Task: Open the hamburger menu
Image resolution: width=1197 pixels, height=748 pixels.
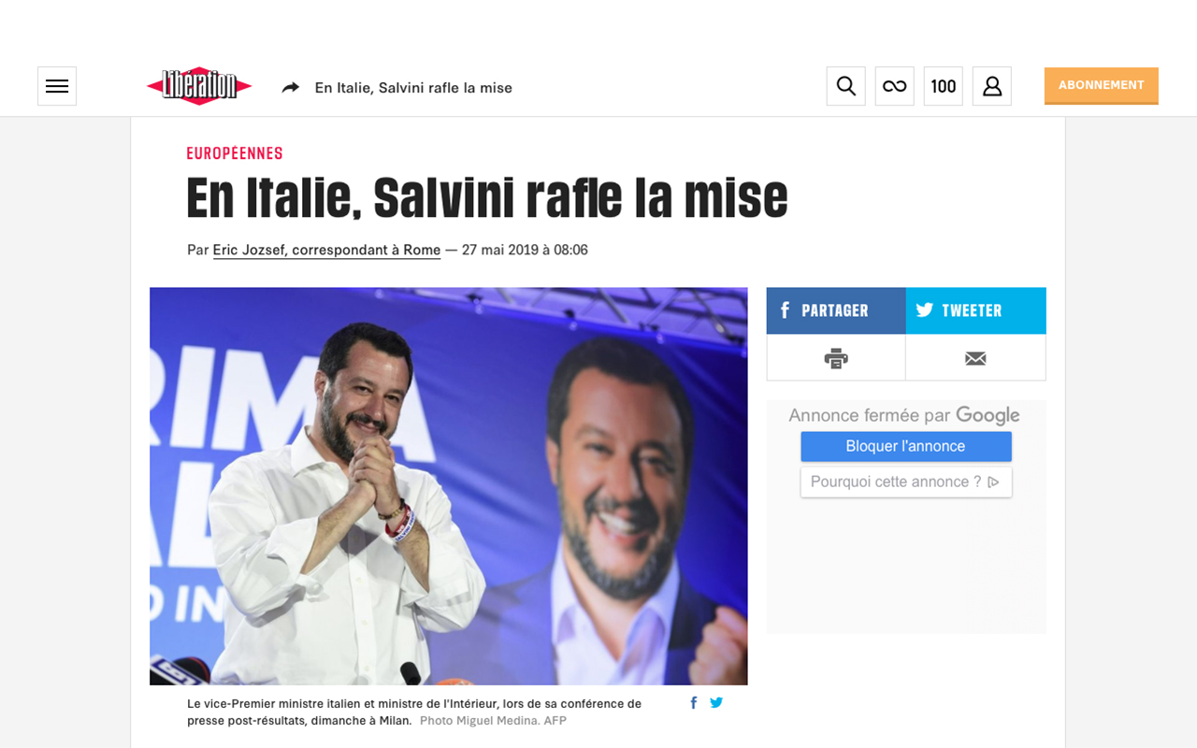Action: 57,86
